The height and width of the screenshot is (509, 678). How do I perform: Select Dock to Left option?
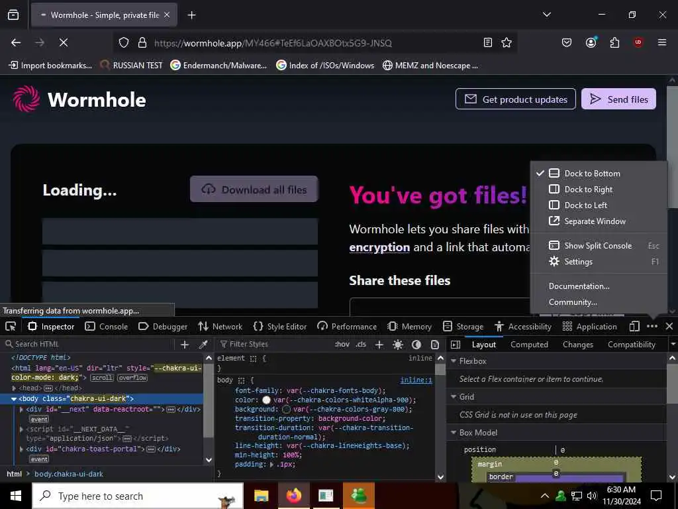click(599, 205)
